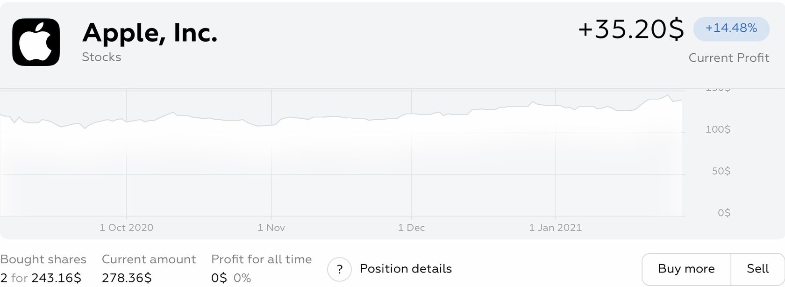Click the question mark help icon
The width and height of the screenshot is (785, 287).
339,269
